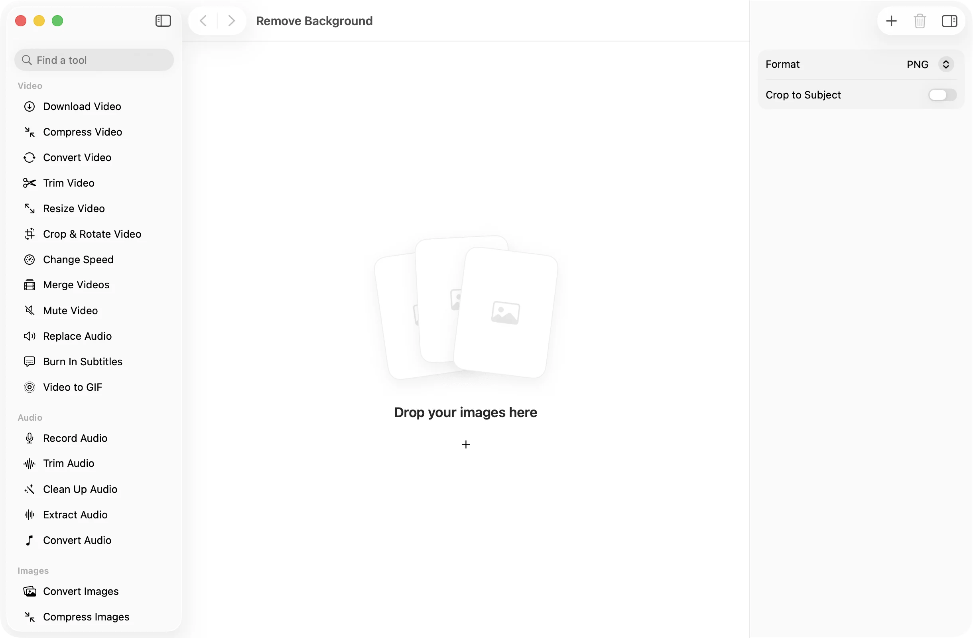Click the Download Video icon

coord(30,107)
